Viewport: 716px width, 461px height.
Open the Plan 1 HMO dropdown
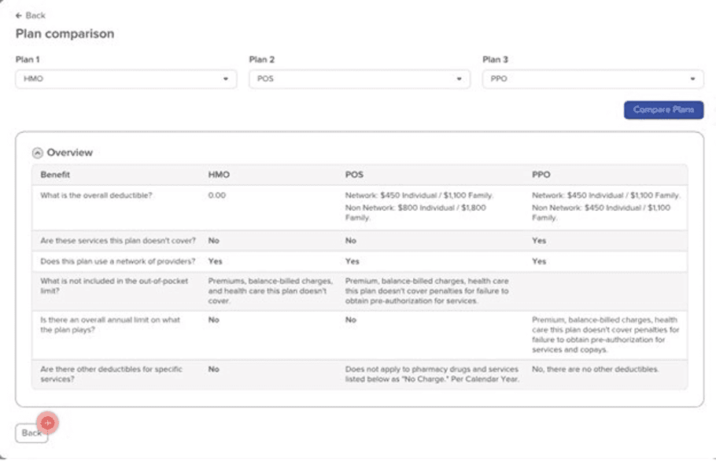click(126, 79)
